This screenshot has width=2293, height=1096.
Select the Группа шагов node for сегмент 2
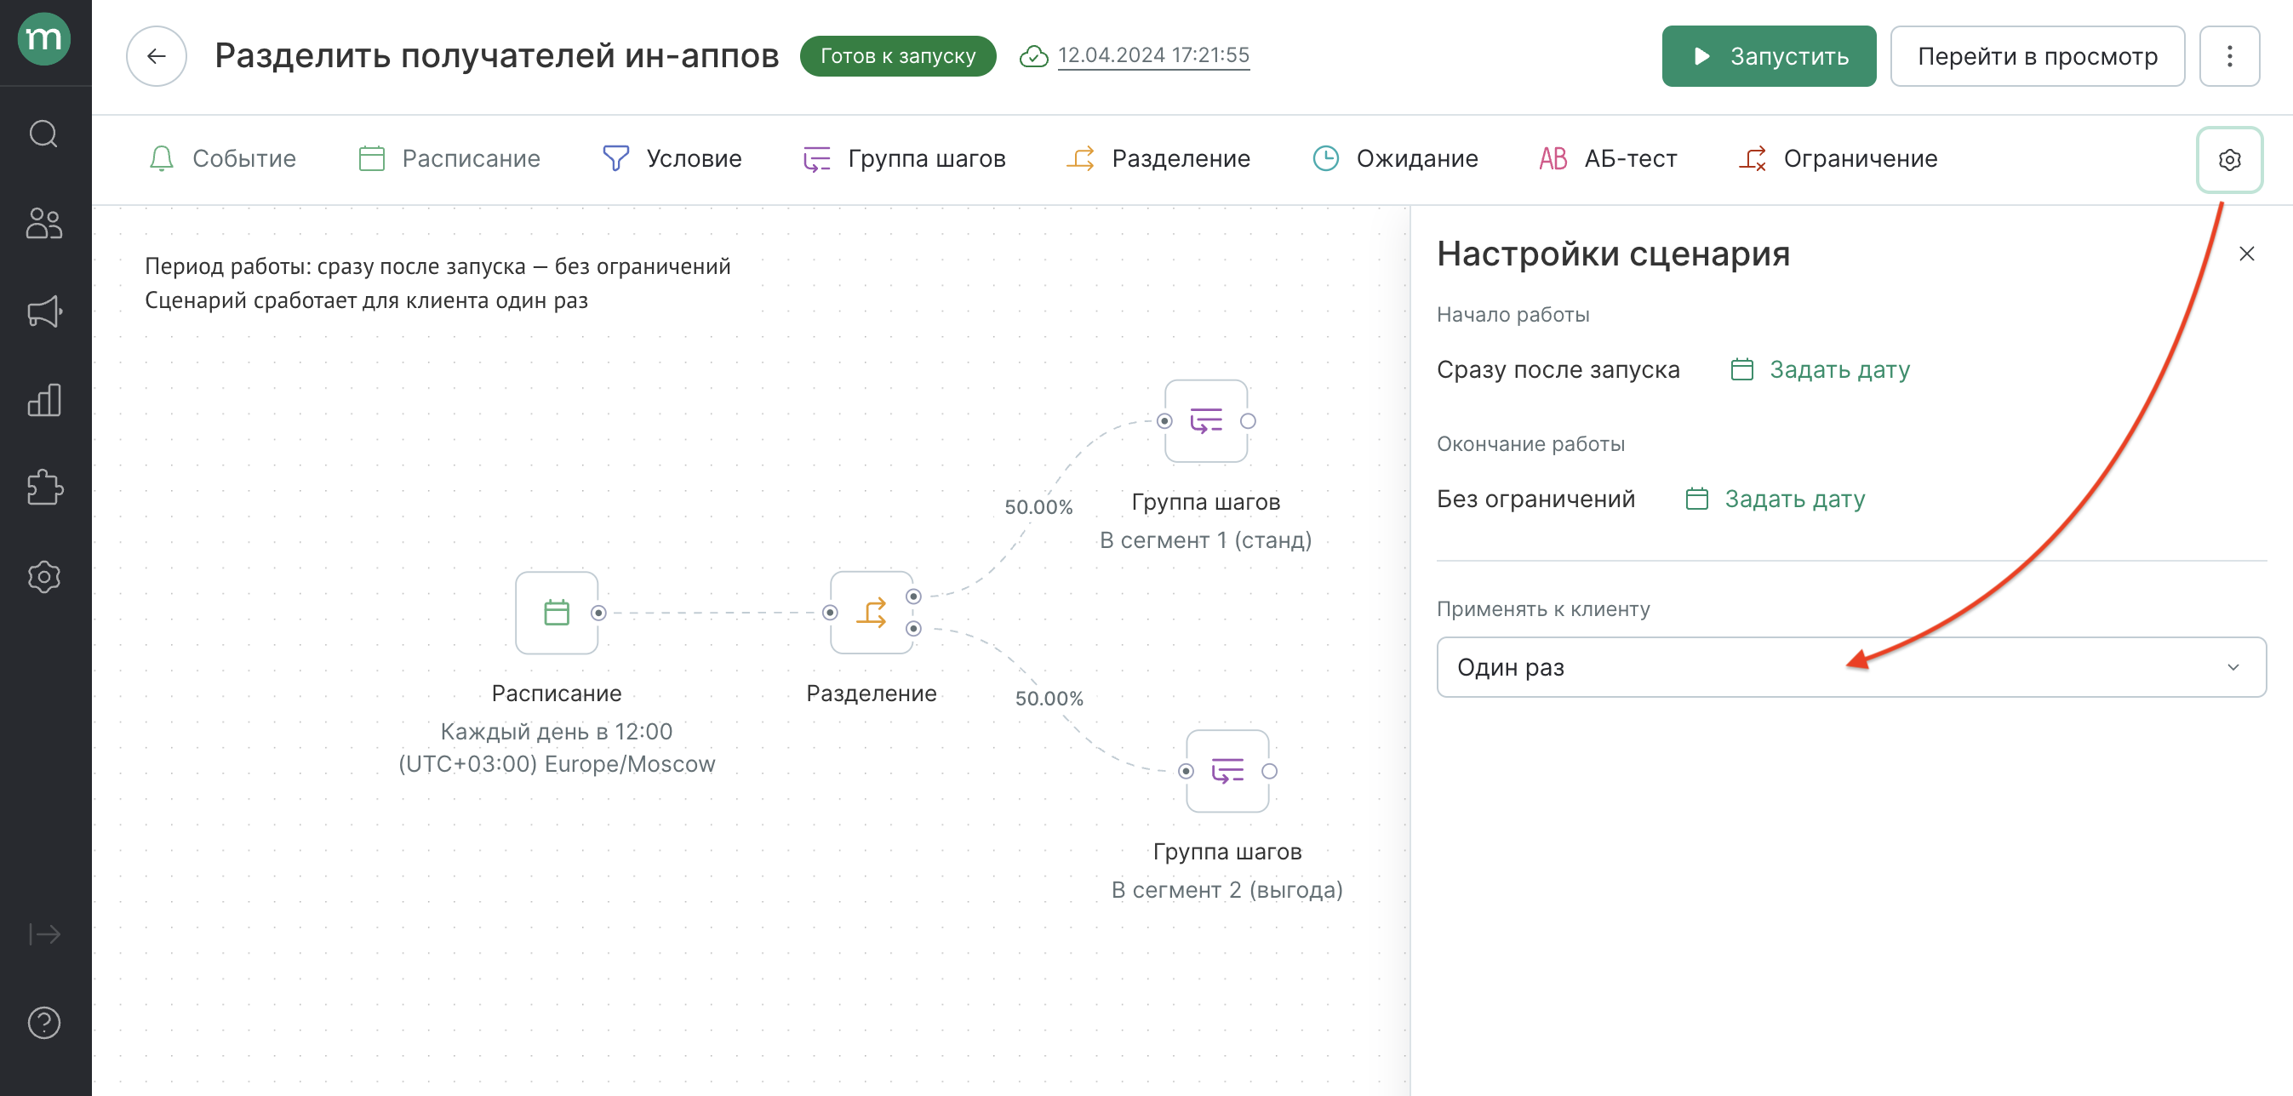tap(1227, 771)
